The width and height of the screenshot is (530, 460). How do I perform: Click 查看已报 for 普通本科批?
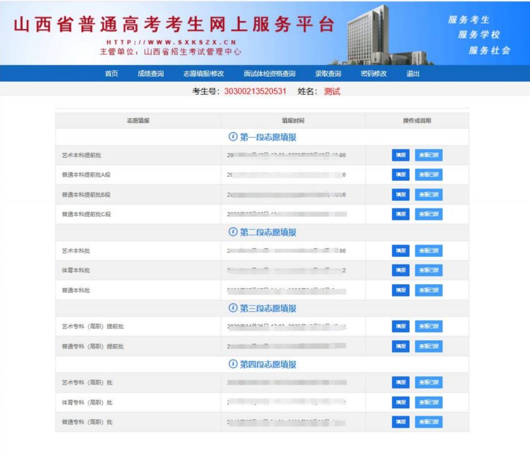429,290
